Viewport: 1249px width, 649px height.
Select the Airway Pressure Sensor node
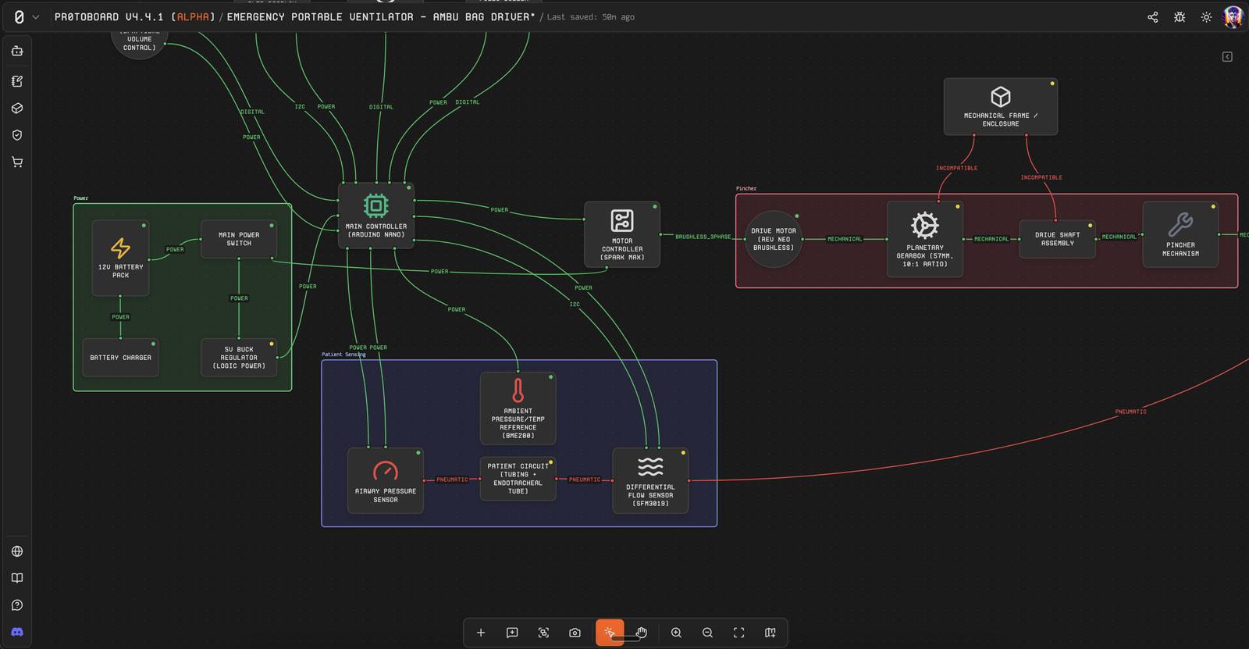click(x=386, y=480)
